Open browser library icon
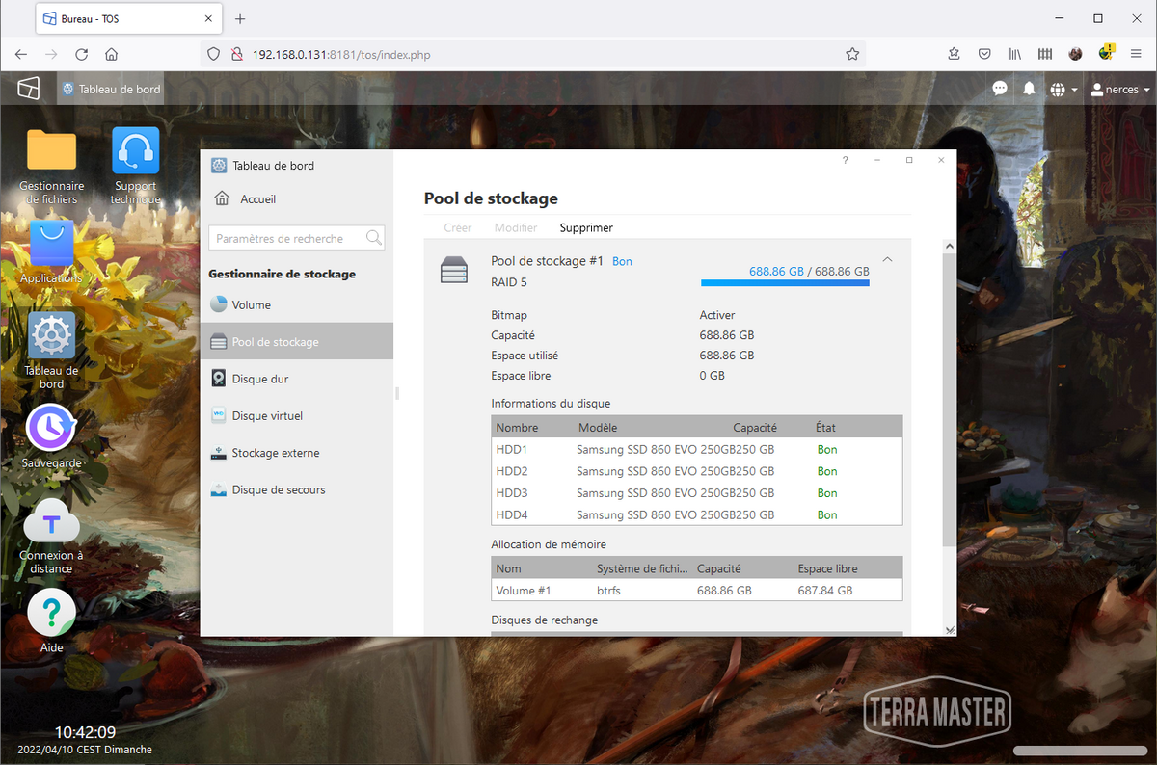Screen dimensions: 1157x765 [1015, 55]
